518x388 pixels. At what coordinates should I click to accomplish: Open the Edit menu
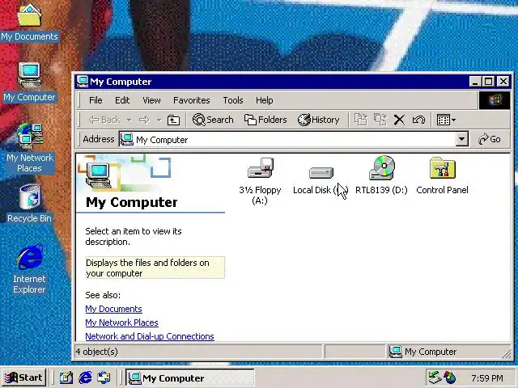pyautogui.click(x=122, y=100)
